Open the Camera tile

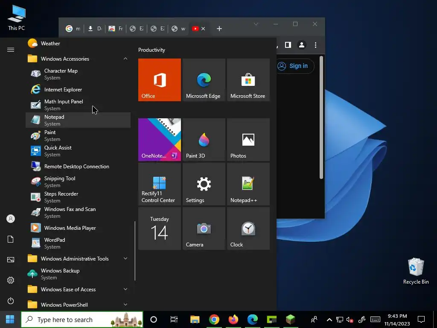click(204, 228)
